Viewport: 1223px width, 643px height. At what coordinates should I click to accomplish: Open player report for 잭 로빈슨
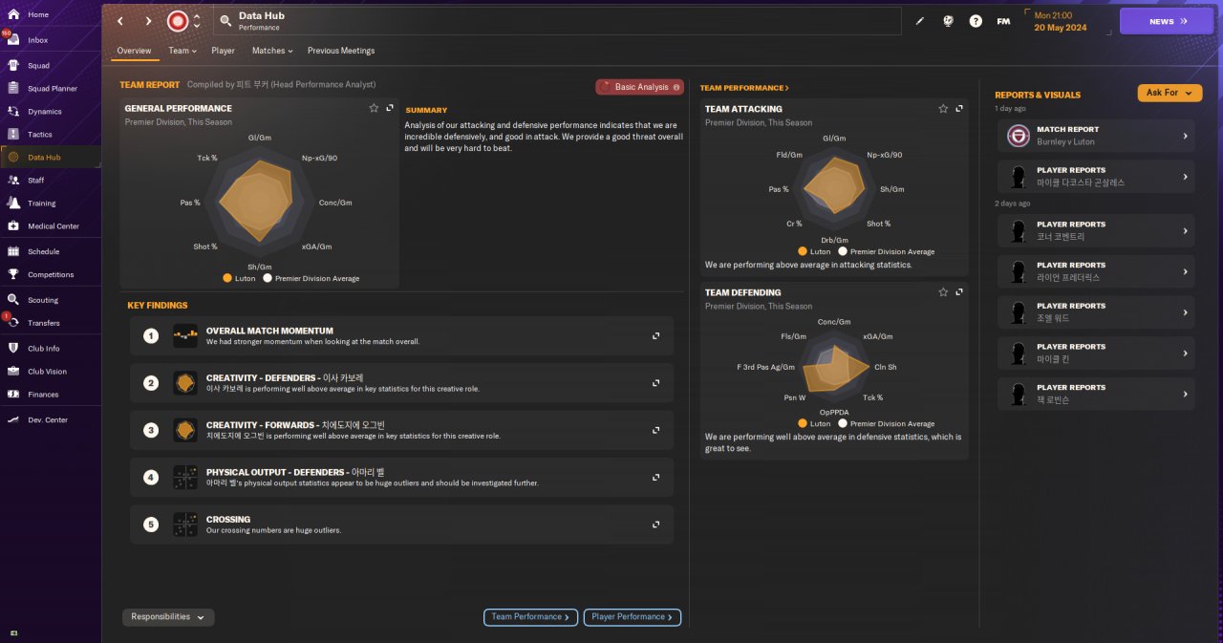[1097, 394]
